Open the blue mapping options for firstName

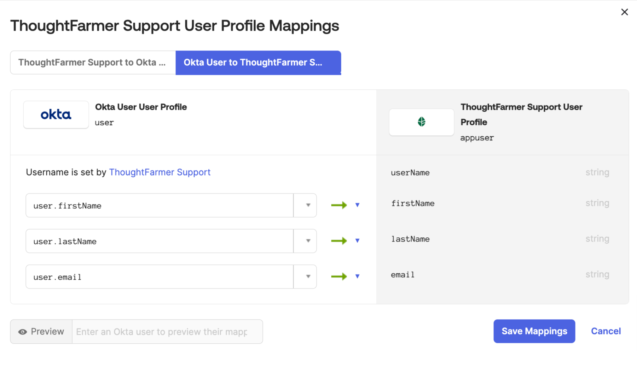point(357,205)
